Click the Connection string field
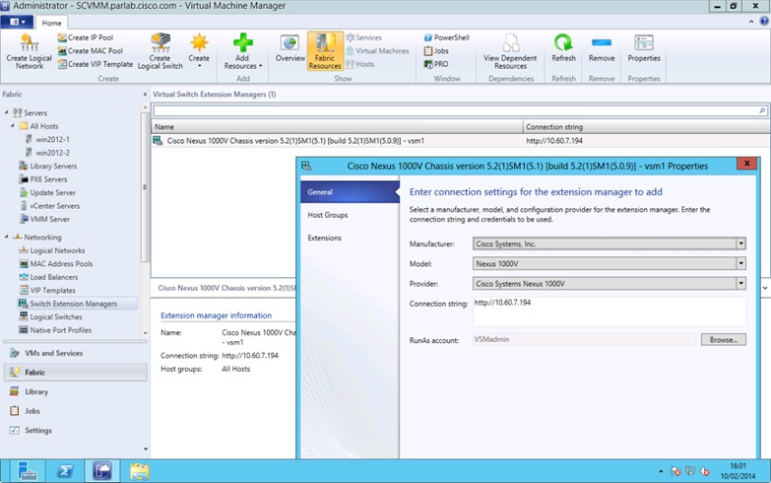Viewport: 771px width, 483px height. click(x=610, y=311)
